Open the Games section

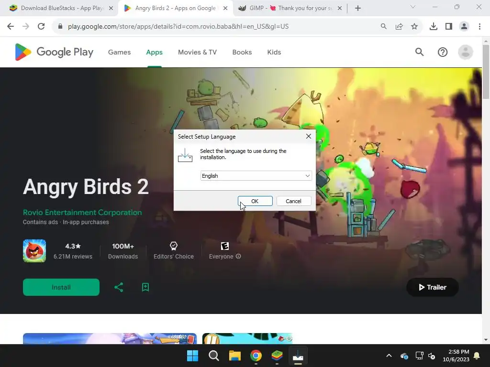click(119, 52)
